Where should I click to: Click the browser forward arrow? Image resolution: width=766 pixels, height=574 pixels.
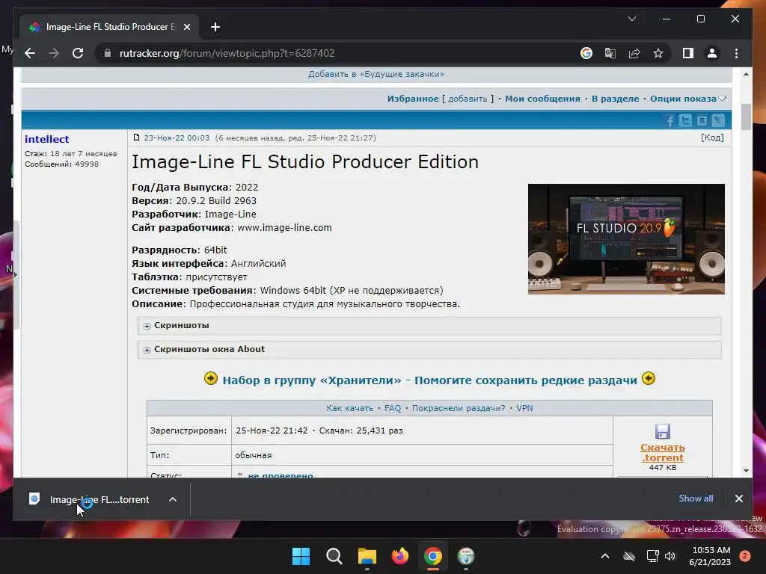[54, 53]
